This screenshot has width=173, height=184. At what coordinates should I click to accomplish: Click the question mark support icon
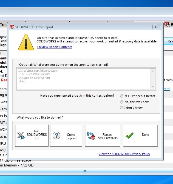[56, 136]
